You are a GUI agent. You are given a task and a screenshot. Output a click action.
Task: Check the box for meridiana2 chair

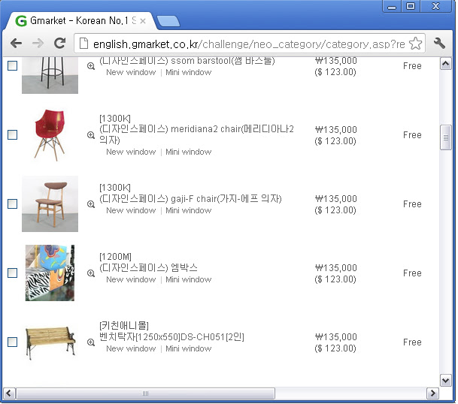(x=12, y=134)
